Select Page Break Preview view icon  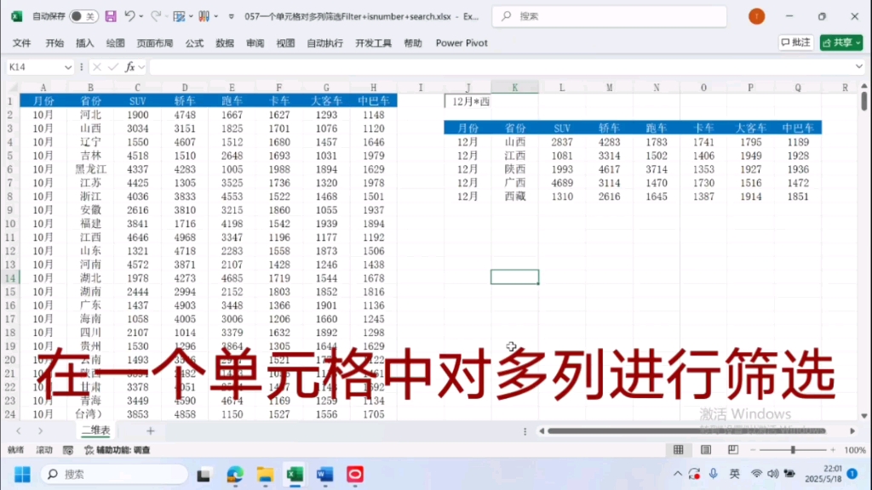pos(734,450)
